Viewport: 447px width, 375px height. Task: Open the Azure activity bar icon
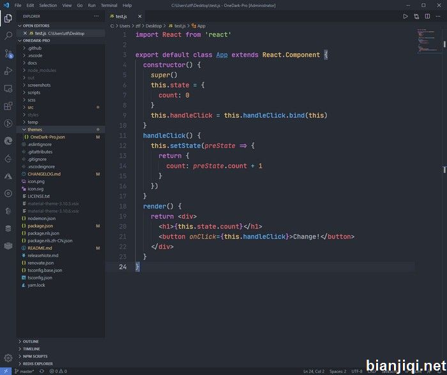[x=8, y=176]
